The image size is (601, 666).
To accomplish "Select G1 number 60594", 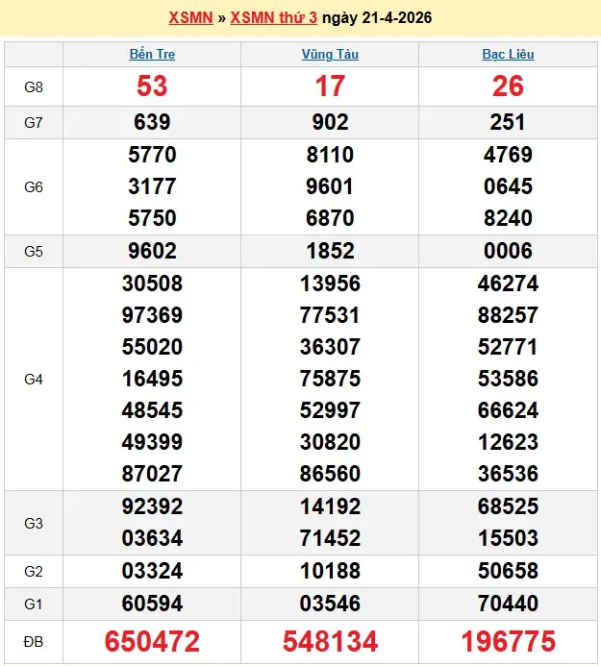I will 152,604.
